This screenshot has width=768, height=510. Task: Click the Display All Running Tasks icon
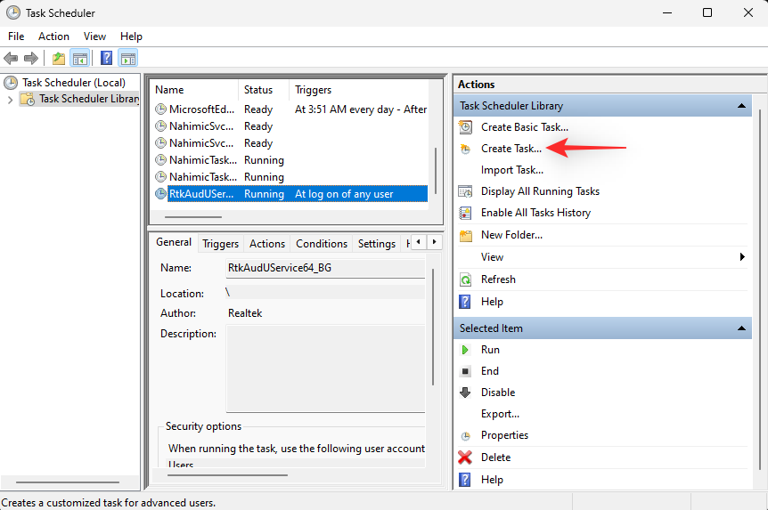(465, 191)
